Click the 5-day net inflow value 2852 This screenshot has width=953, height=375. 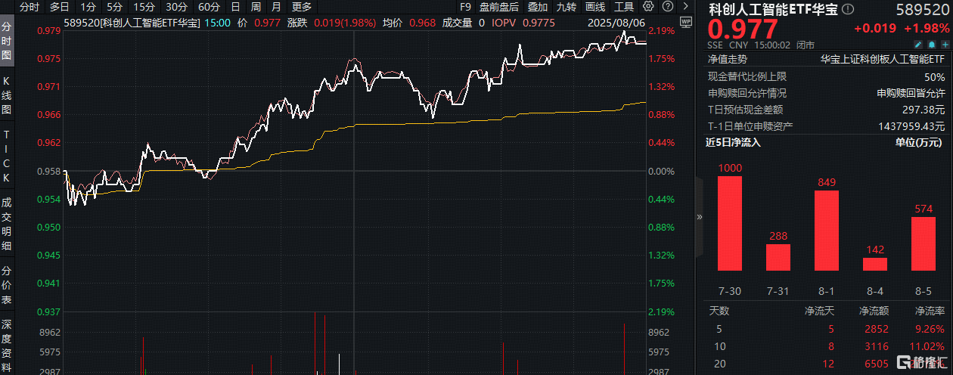877,329
